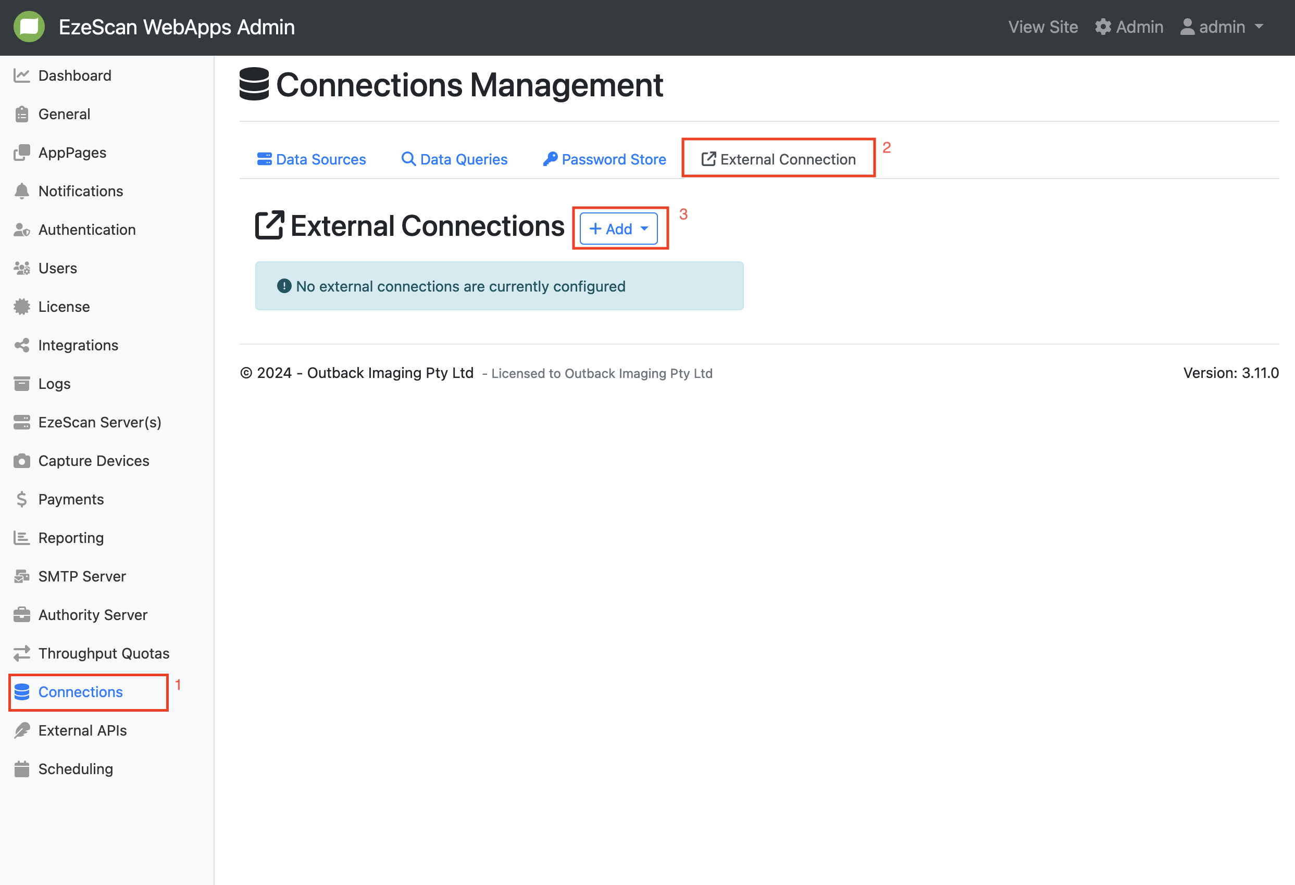Viewport: 1295px width, 885px height.
Task: Click the Admin gear icon in header
Action: (x=1103, y=27)
